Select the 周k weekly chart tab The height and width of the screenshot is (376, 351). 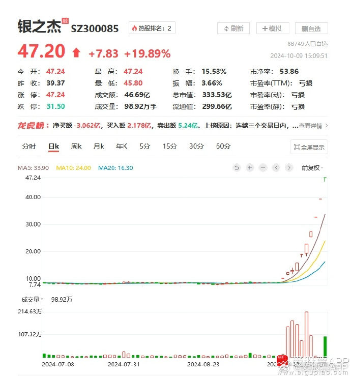(x=76, y=147)
